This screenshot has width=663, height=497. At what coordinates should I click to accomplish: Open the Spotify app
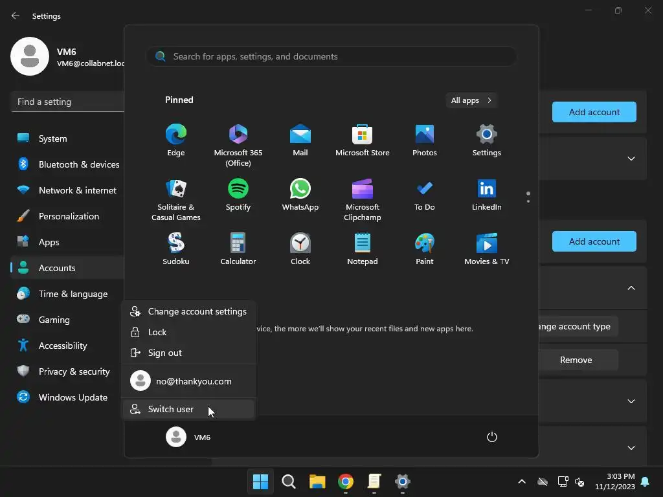[238, 195]
